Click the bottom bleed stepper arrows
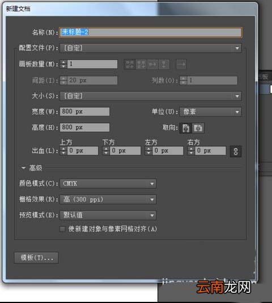The image size is (272, 303). (x=106, y=151)
